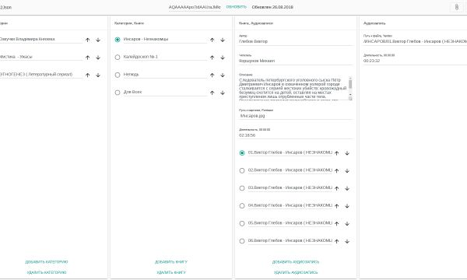Move the Мистика - Ужасы category up

(x=87, y=58)
